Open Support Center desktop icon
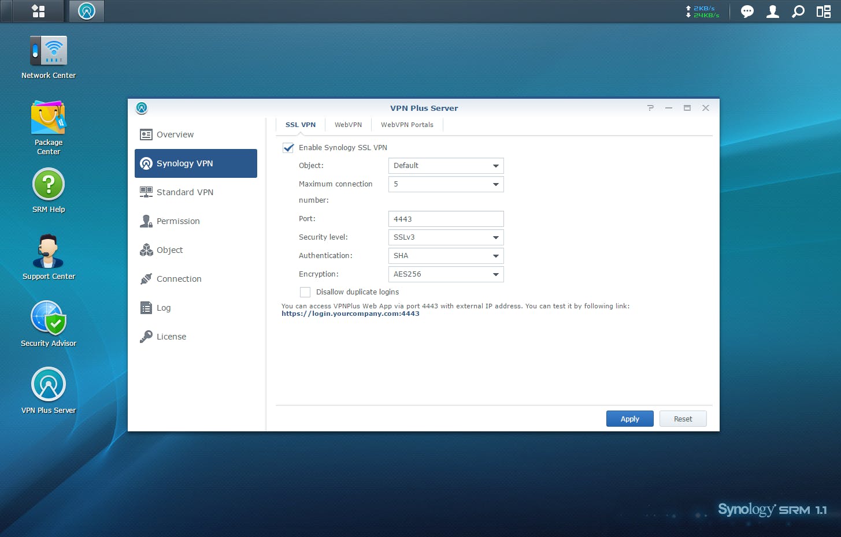 tap(49, 258)
